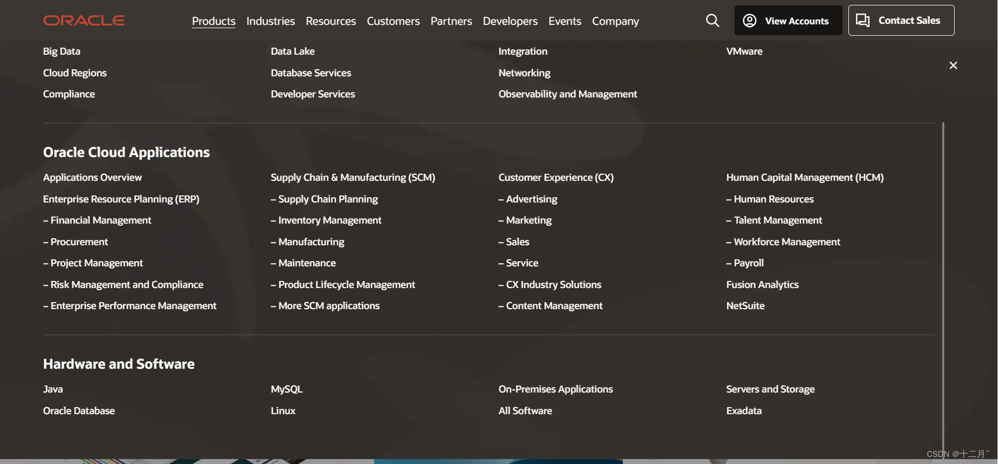The height and width of the screenshot is (464, 998).
Task: Open the Procurement link
Action: tap(75, 242)
